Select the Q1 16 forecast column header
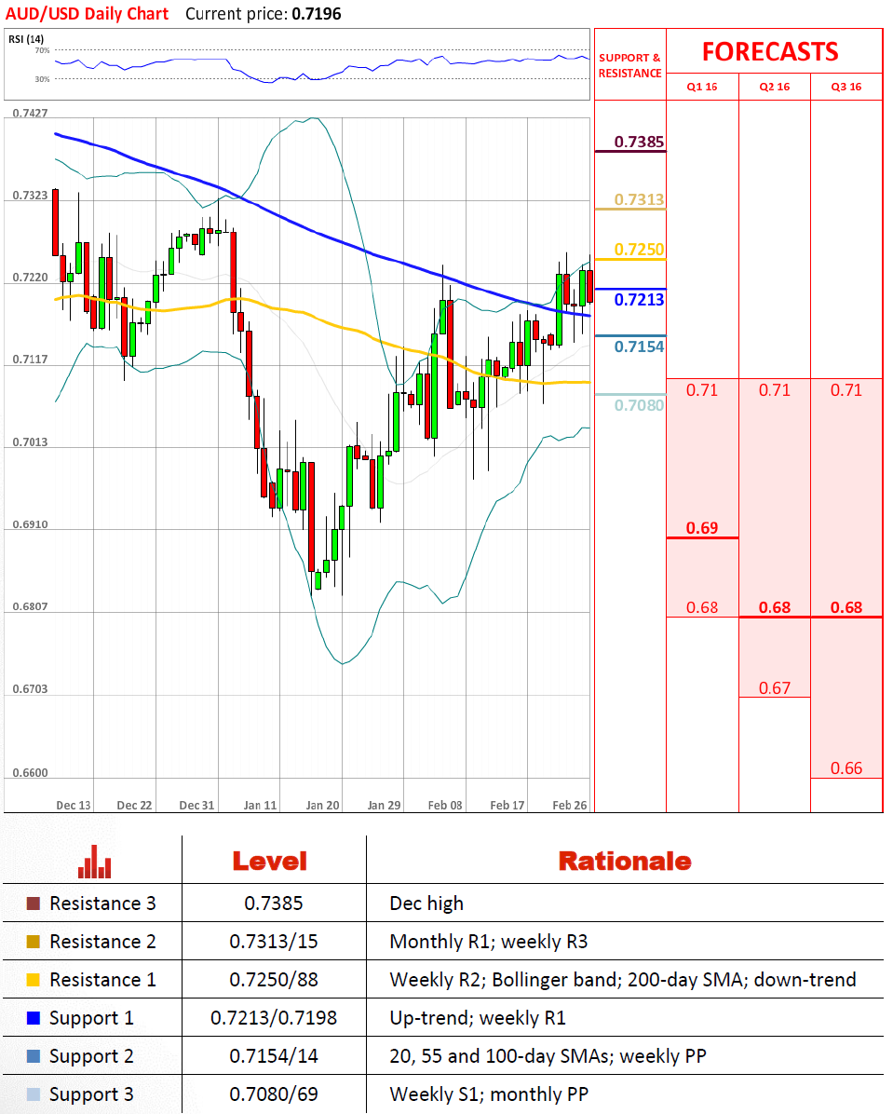 tap(702, 87)
